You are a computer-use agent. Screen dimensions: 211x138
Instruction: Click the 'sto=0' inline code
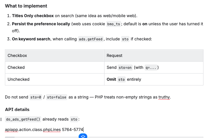point(36,97)
